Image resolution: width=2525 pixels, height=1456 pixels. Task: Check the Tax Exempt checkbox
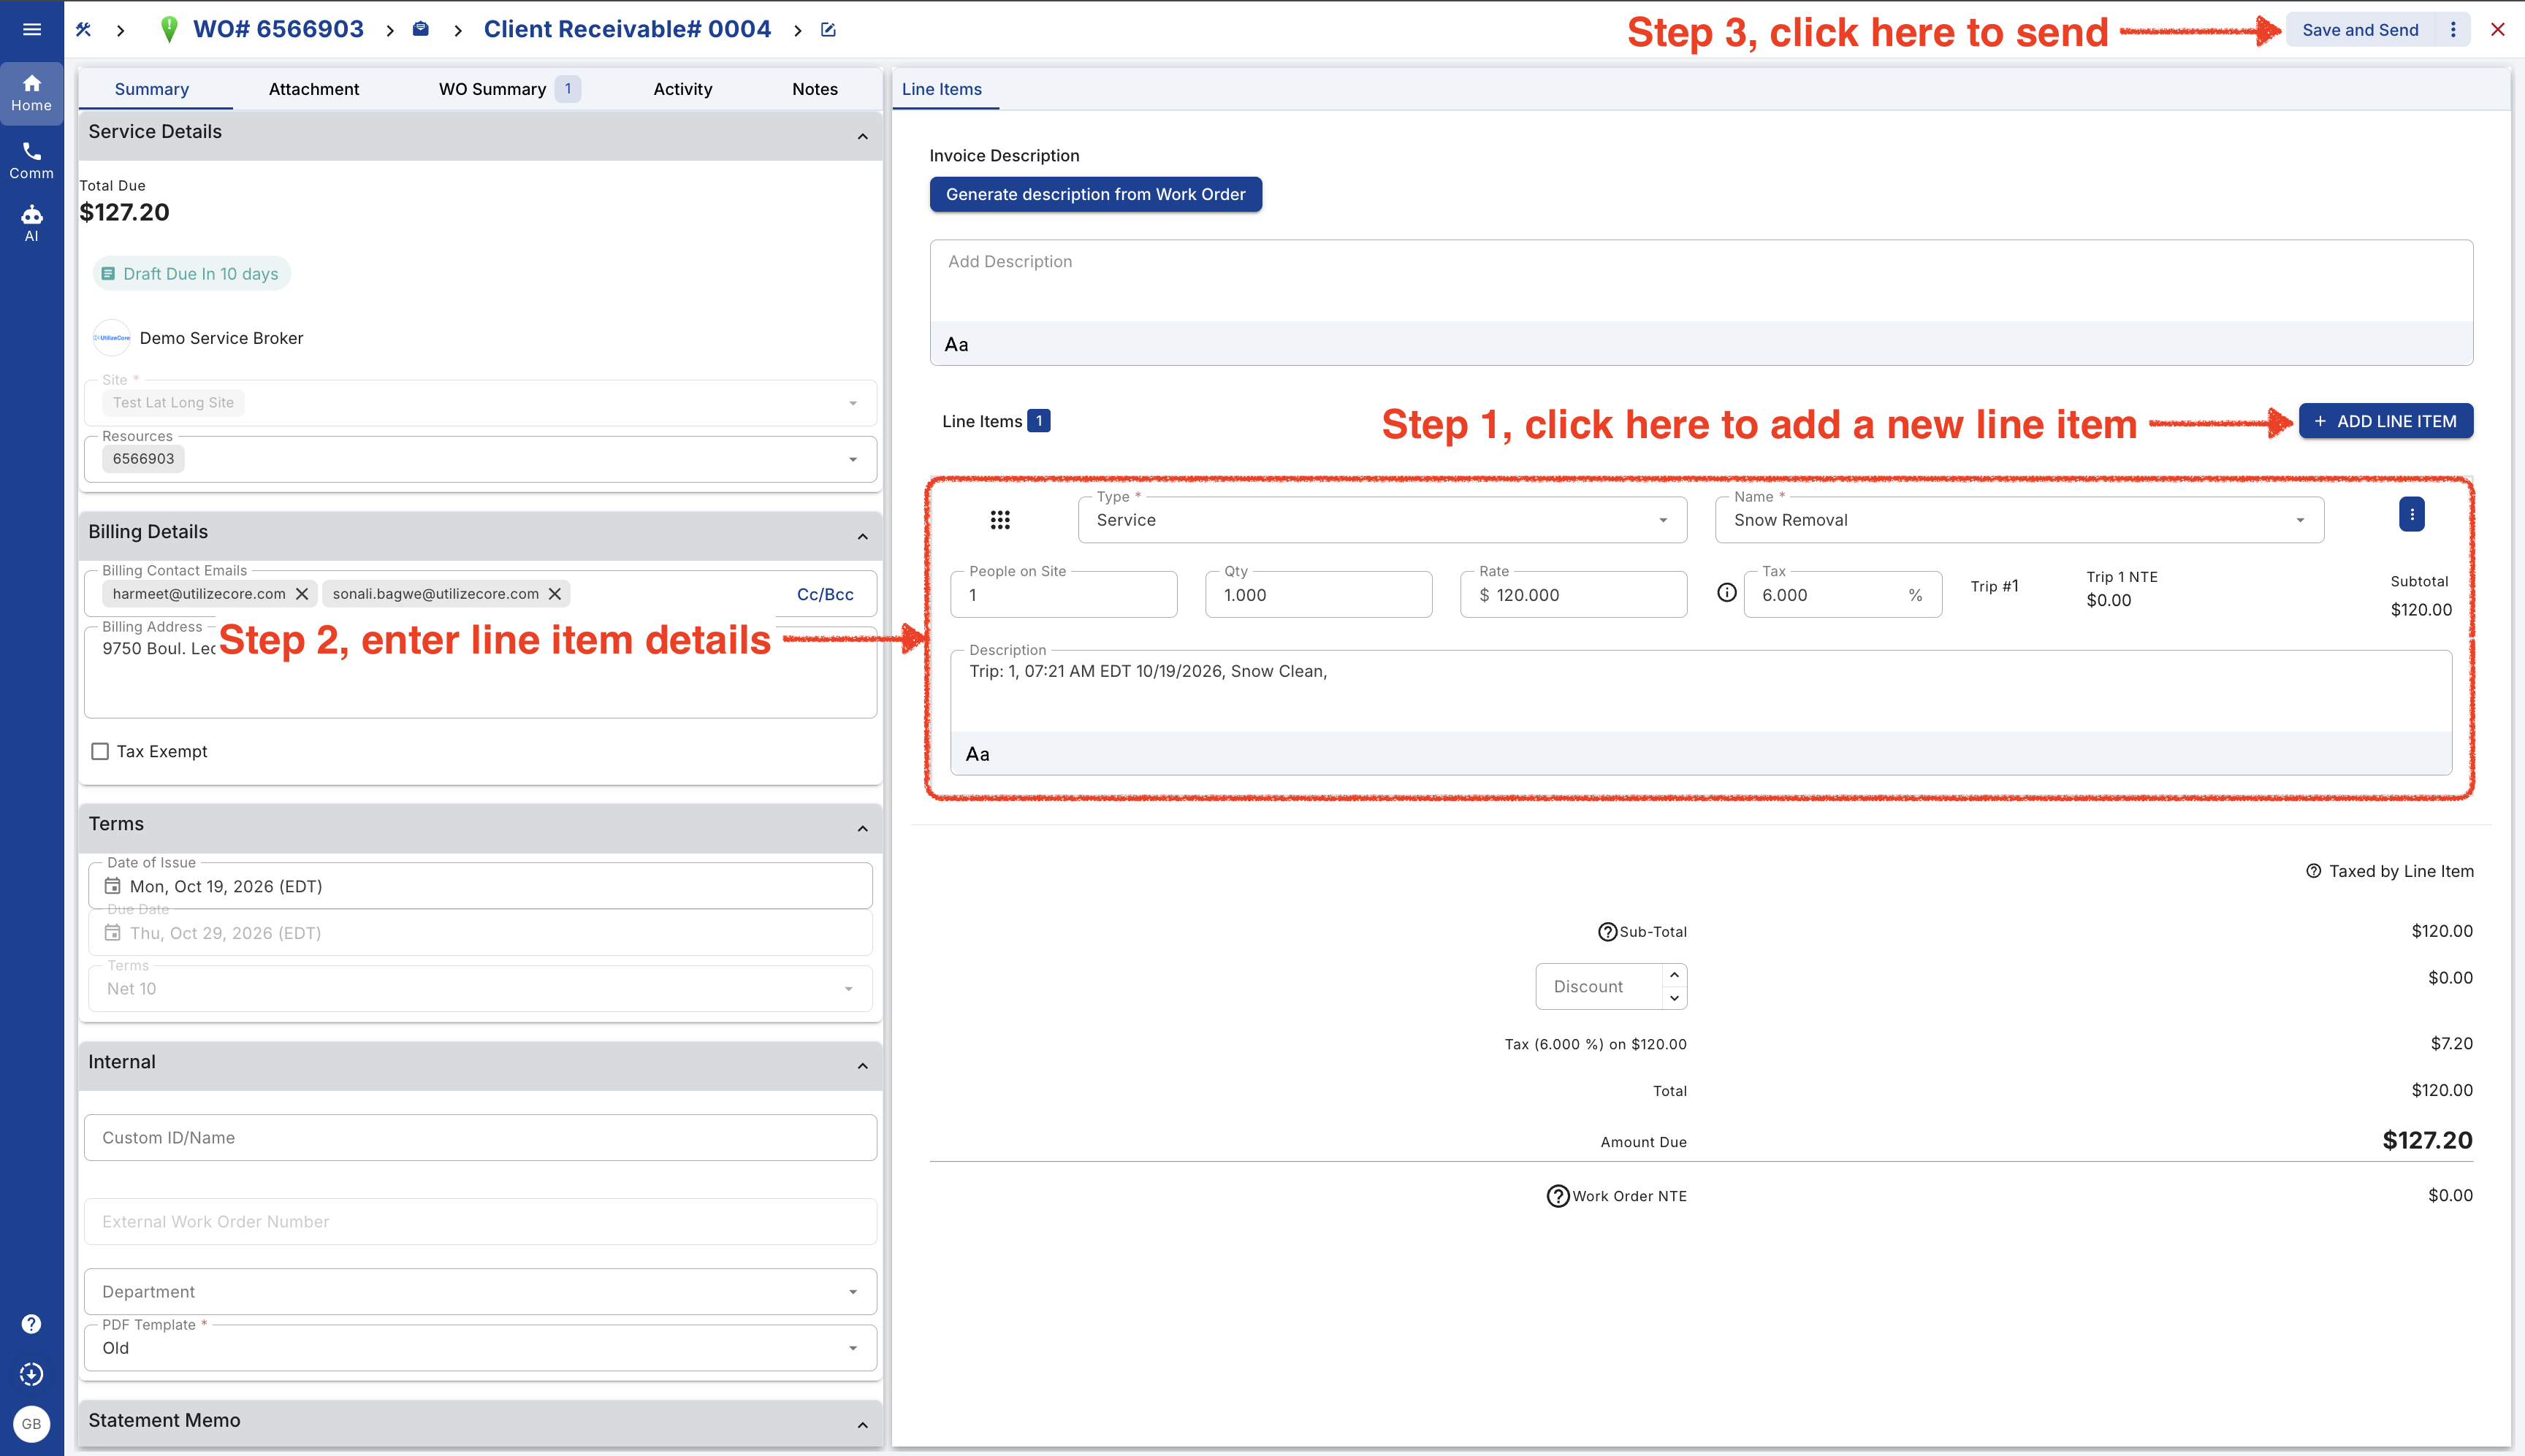(100, 751)
